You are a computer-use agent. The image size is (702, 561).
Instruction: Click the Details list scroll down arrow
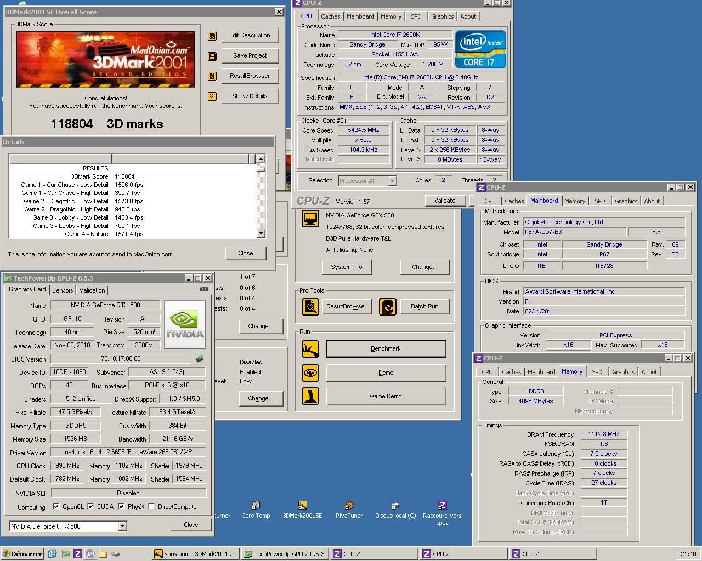pos(261,234)
